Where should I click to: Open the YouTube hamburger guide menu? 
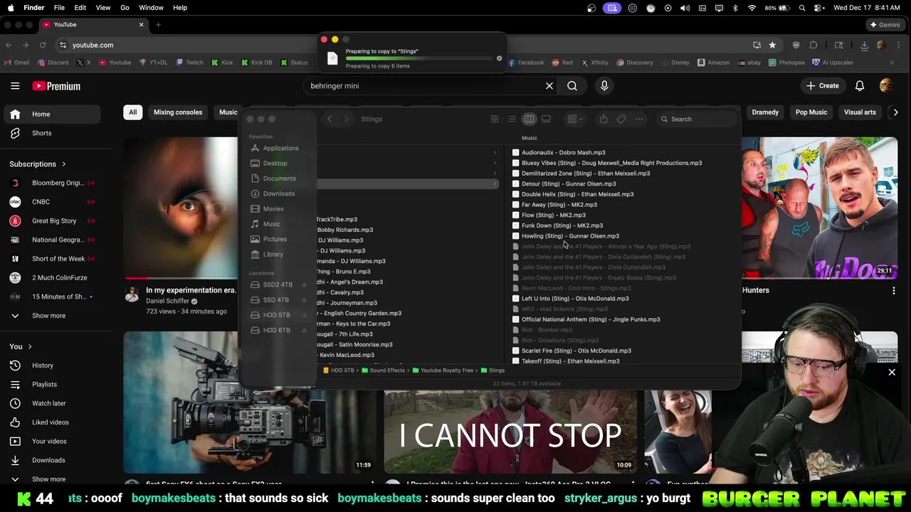(15, 86)
